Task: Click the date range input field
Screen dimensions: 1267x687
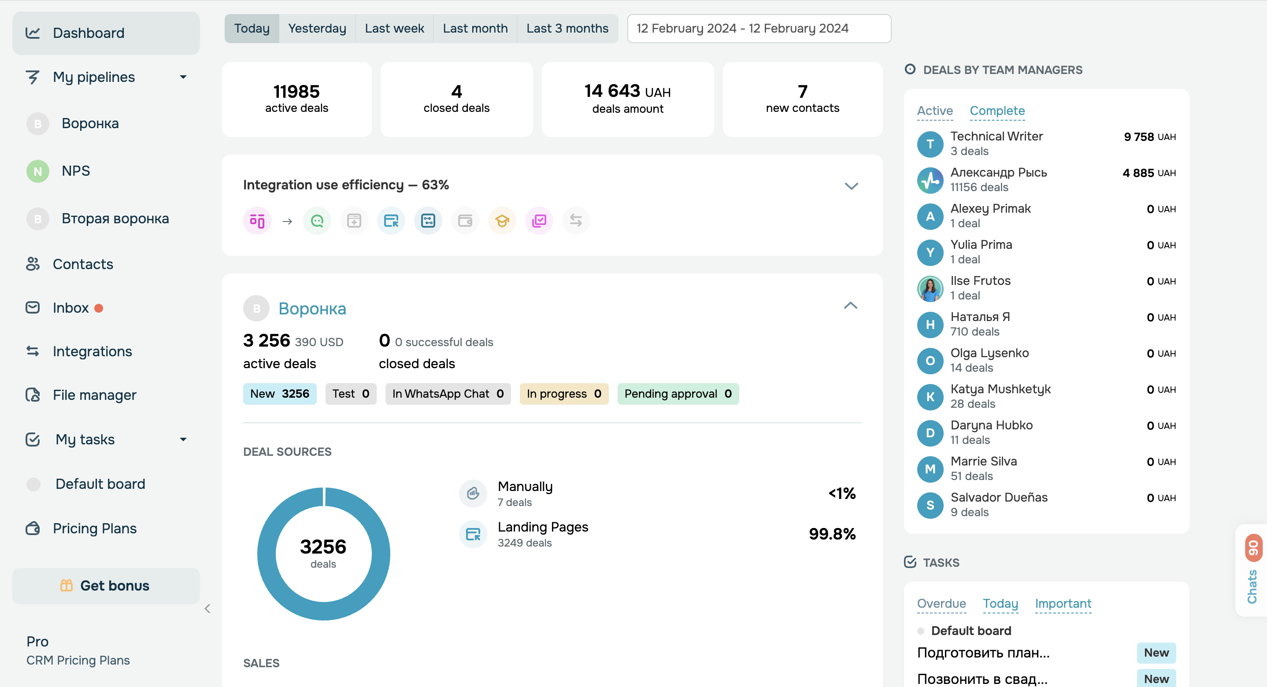Action: tap(759, 29)
